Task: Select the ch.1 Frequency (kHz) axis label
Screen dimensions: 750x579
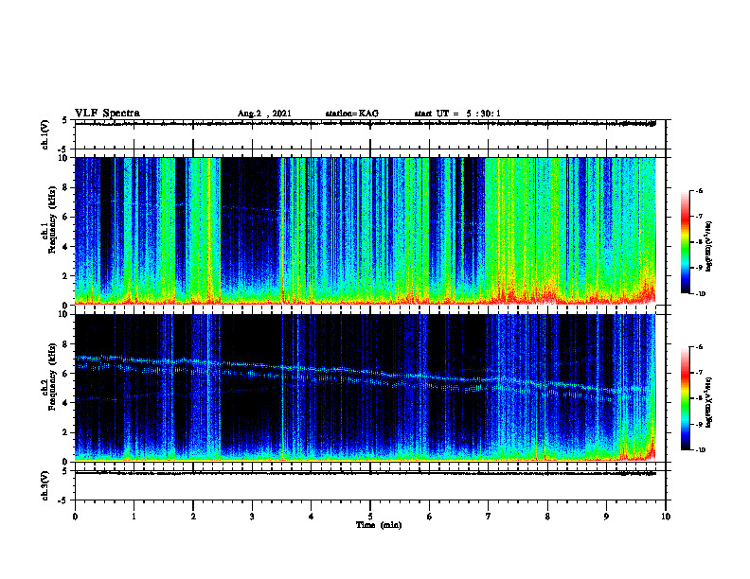Action: pyautogui.click(x=50, y=220)
